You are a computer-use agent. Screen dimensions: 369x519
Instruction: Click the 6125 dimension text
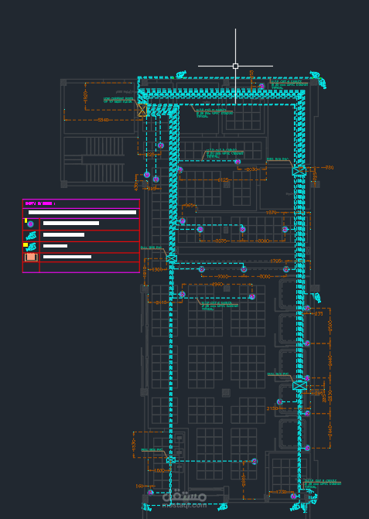pyautogui.click(x=223, y=180)
